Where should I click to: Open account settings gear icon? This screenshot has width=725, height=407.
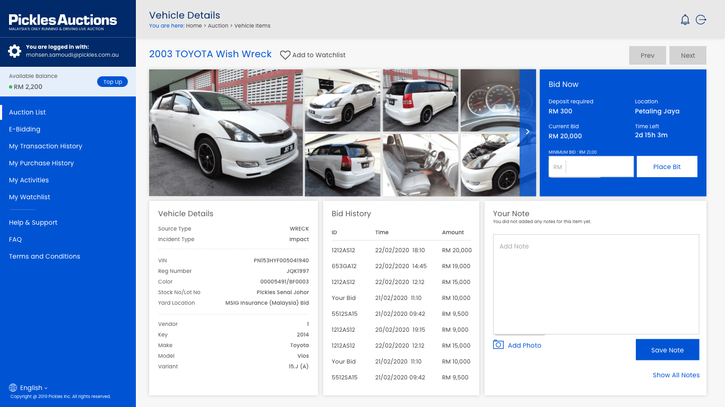pyautogui.click(x=15, y=51)
